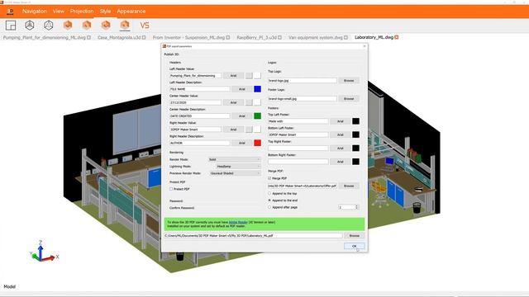The width and height of the screenshot is (529, 297).
Task: Click the Bottom Left Footer text field
Action: 298,134
